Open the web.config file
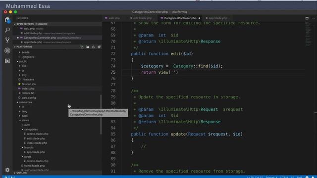The image size is (317, 178). pos(29,98)
